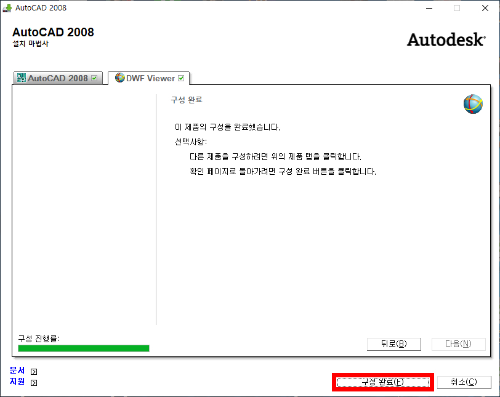Toggle the DWF Viewer tab checkbox
This screenshot has width=500, height=397.
click(181, 78)
